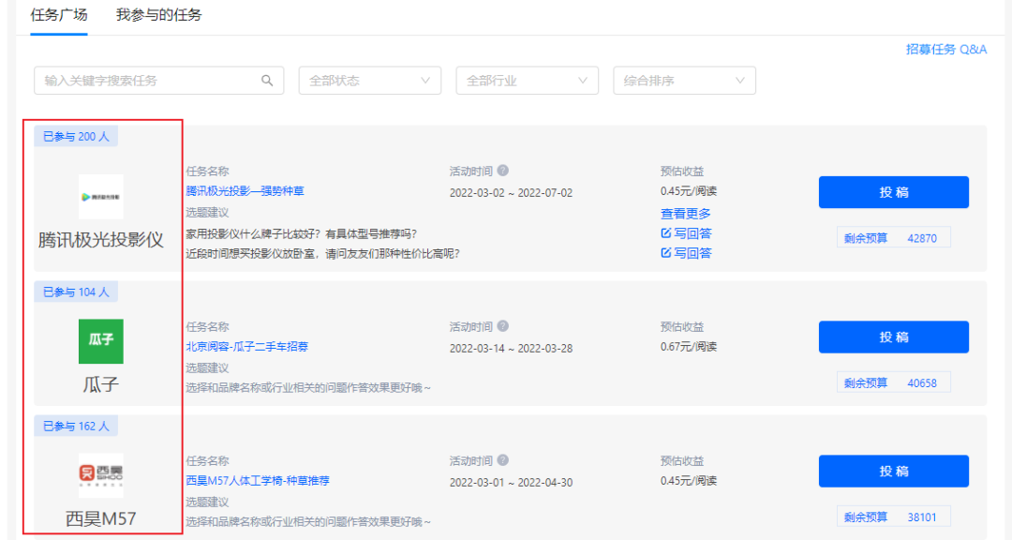1012x540 pixels.
Task: Click help icon beside 活动时间 in 西昊M57 row
Action: (503, 460)
